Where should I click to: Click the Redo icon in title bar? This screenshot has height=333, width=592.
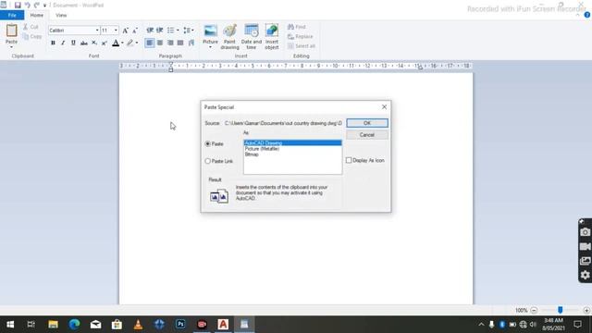[x=37, y=6]
